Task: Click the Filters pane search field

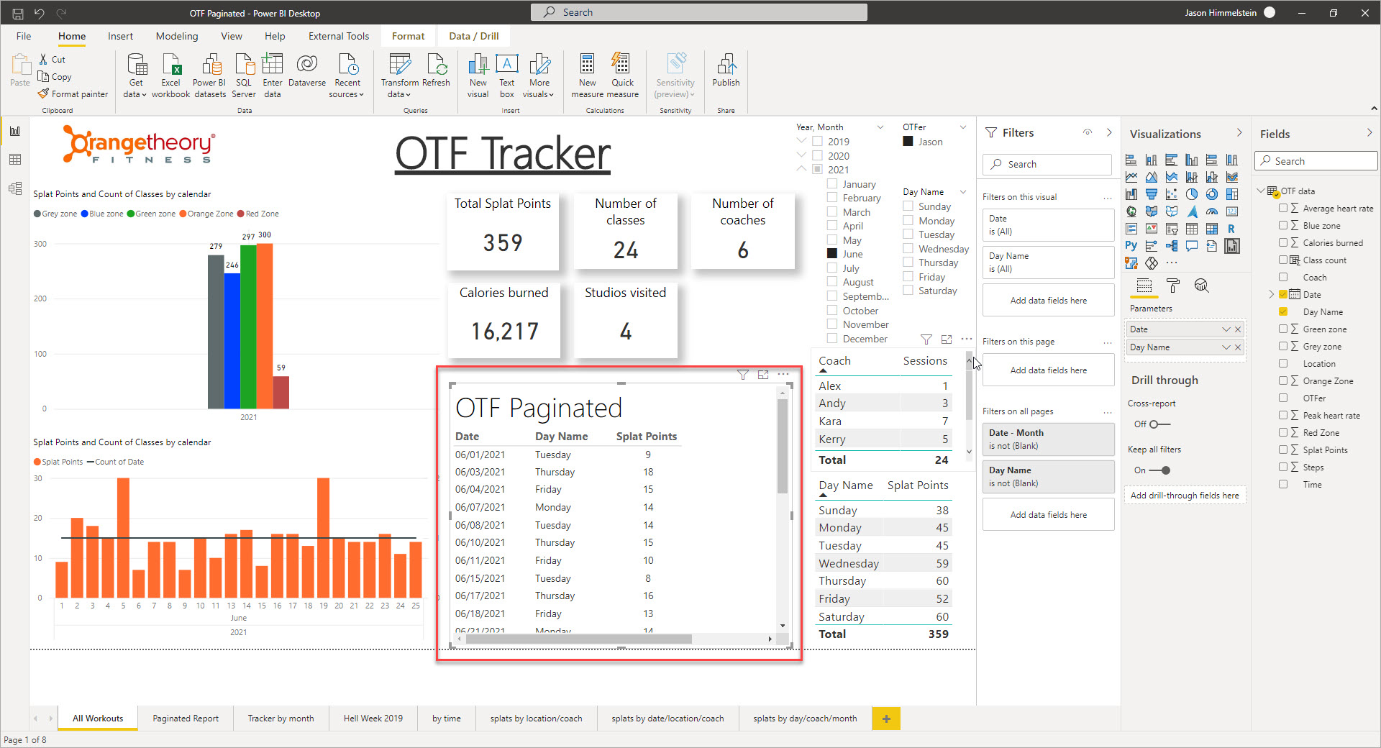Action: tap(1047, 164)
